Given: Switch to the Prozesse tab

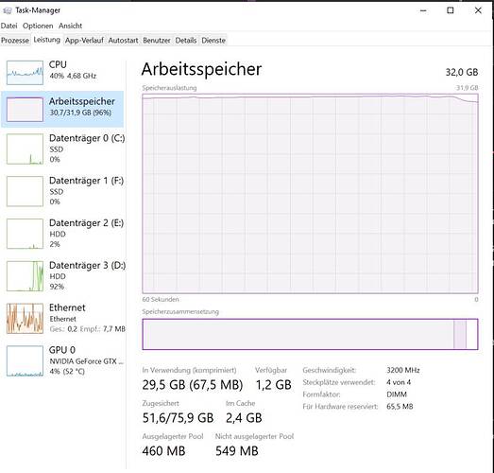Looking at the screenshot, I should click(x=15, y=41).
